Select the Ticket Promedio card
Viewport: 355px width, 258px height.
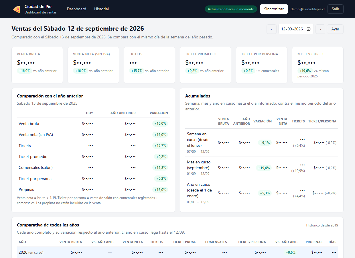pyautogui.click(x=206, y=65)
